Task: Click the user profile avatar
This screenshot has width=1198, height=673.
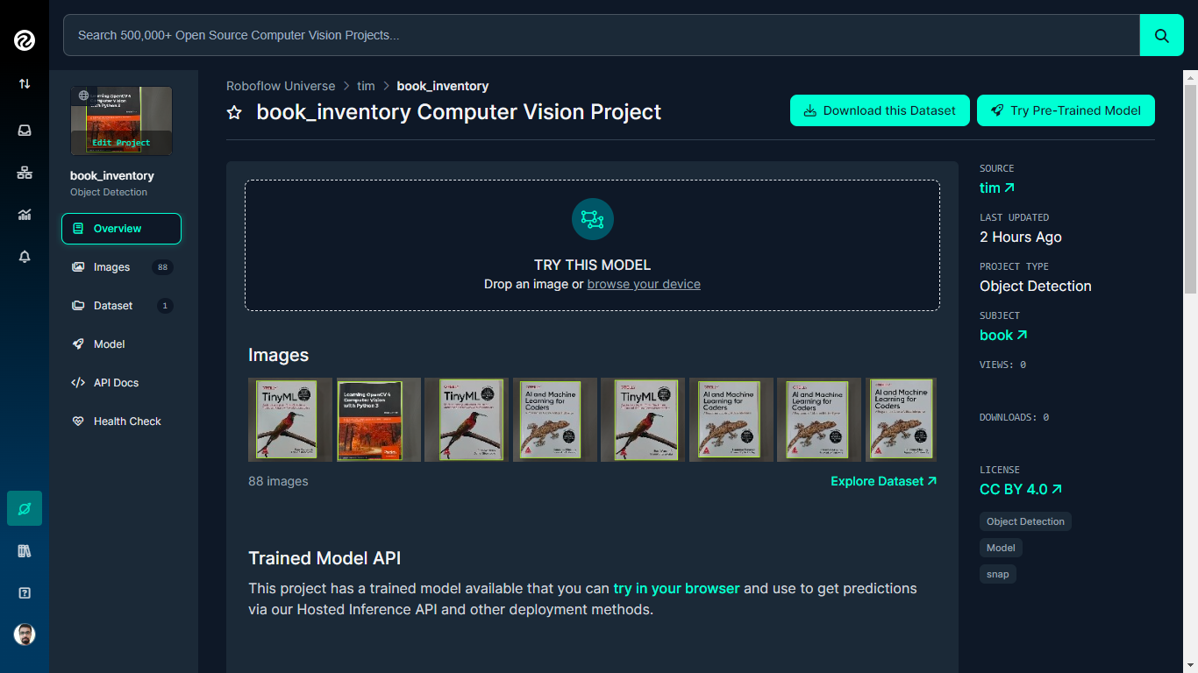Action: [x=25, y=634]
